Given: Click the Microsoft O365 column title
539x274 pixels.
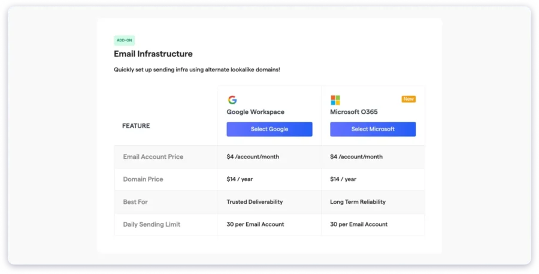Looking at the screenshot, I should [354, 112].
